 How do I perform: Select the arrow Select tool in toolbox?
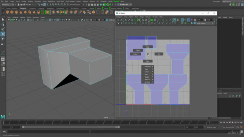(x=3, y=19)
